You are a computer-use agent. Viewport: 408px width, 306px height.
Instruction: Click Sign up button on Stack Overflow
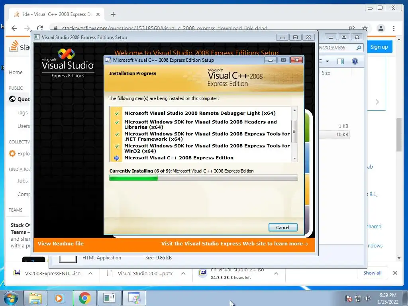(x=379, y=47)
